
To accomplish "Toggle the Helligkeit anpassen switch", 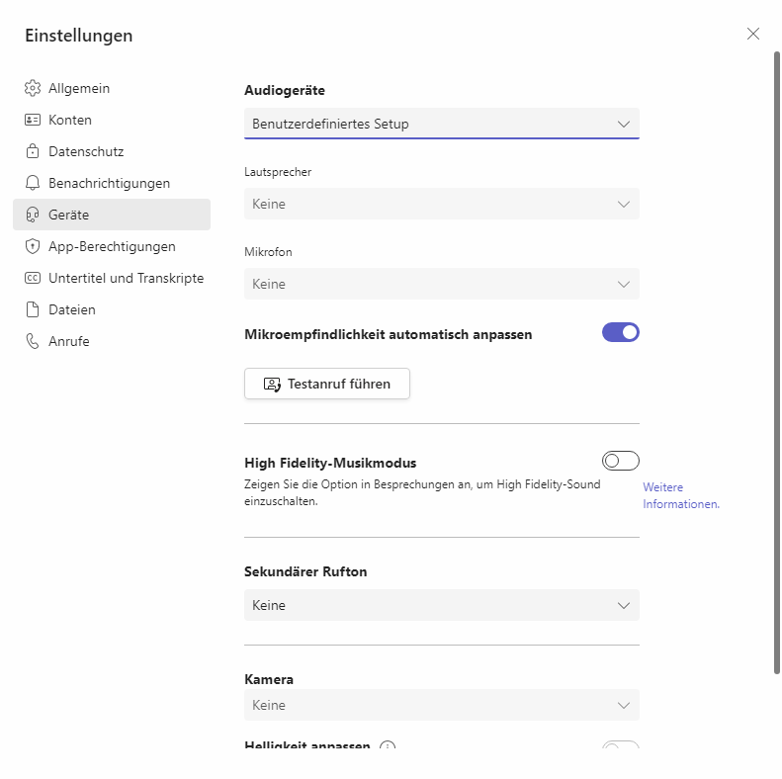I will 620,747.
